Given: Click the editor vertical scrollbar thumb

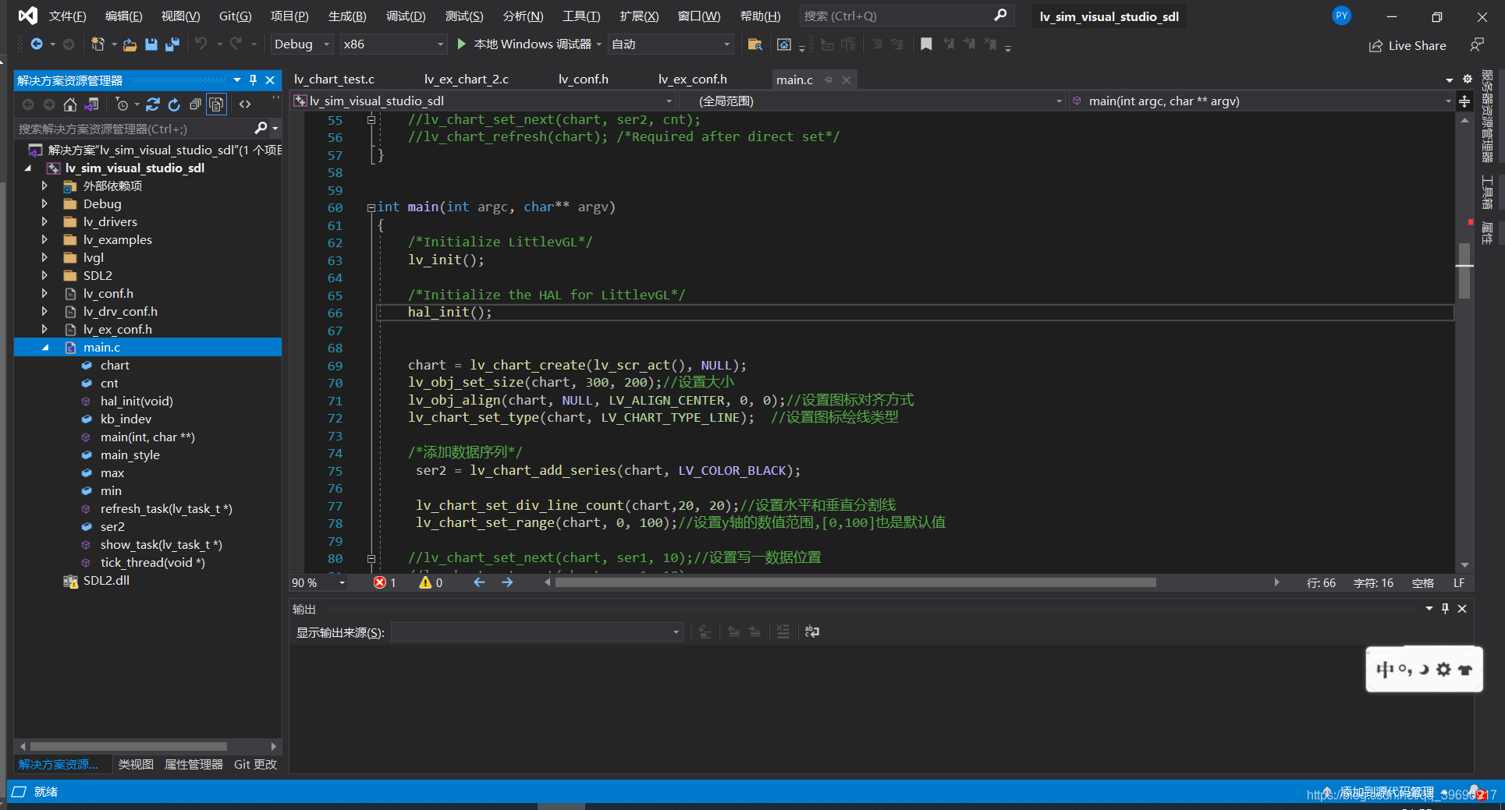Looking at the screenshot, I should click(x=1464, y=271).
